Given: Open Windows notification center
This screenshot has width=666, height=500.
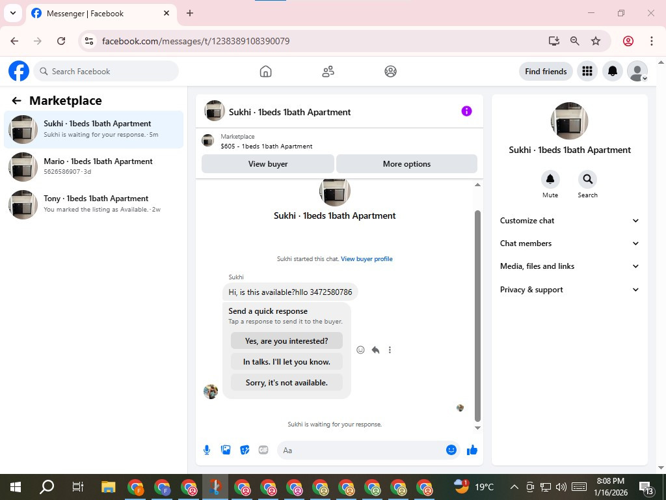Looking at the screenshot, I should (646, 487).
